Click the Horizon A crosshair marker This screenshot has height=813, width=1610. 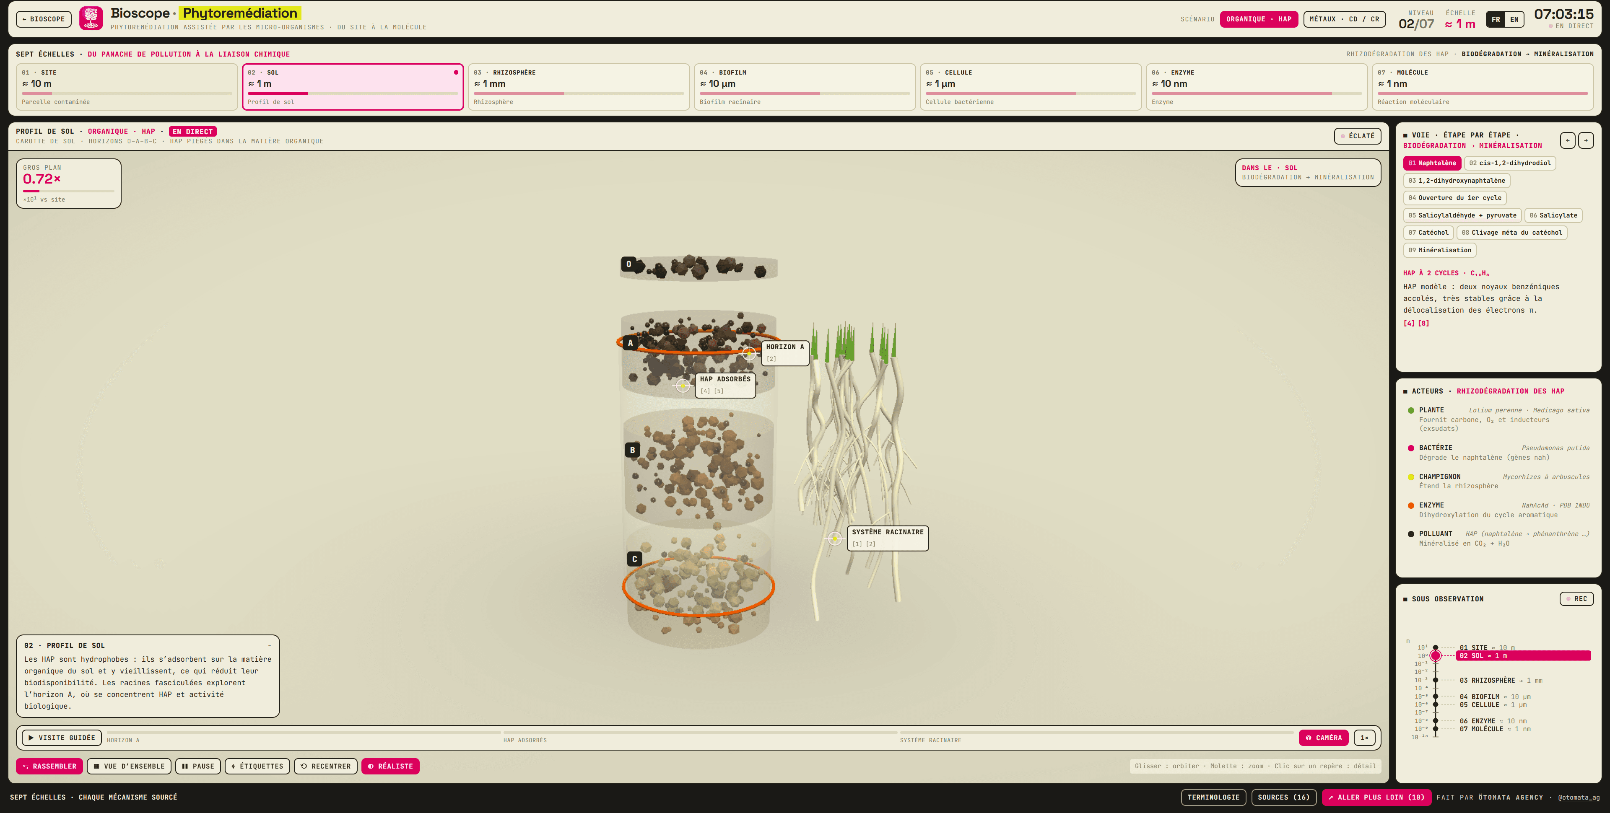748,353
